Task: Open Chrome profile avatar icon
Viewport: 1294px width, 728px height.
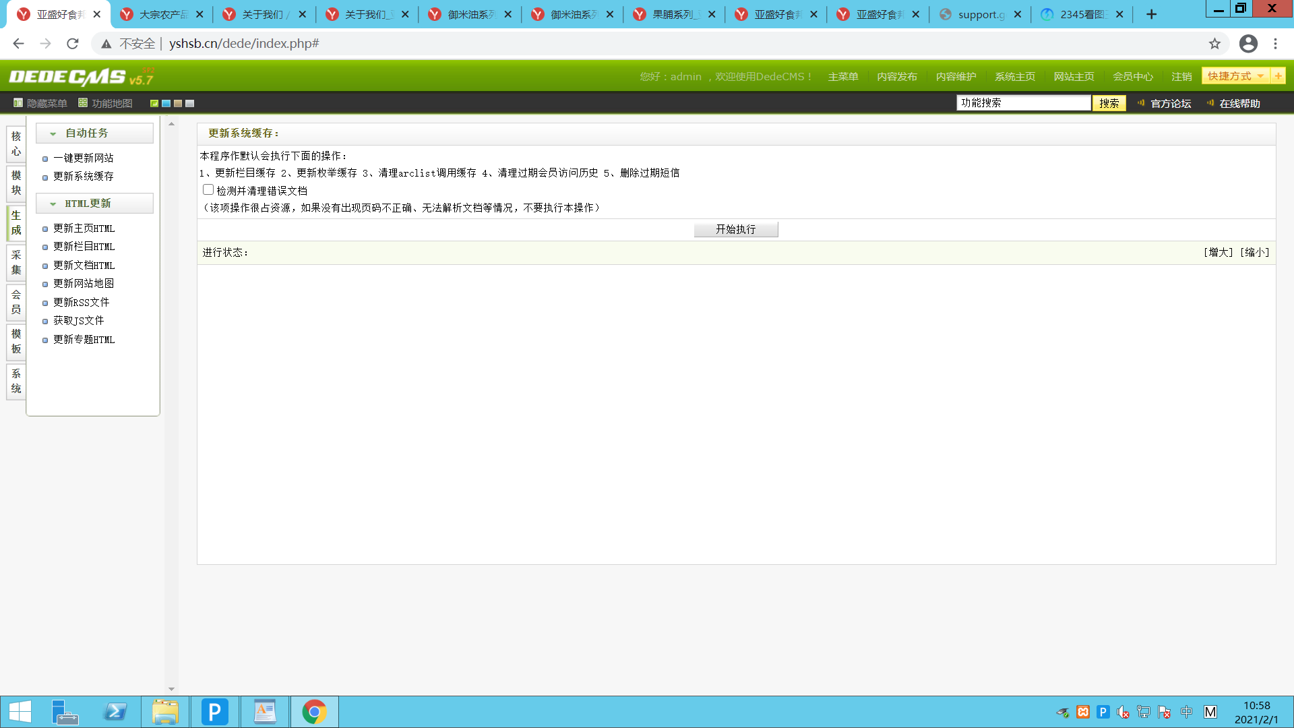Action: tap(1248, 44)
